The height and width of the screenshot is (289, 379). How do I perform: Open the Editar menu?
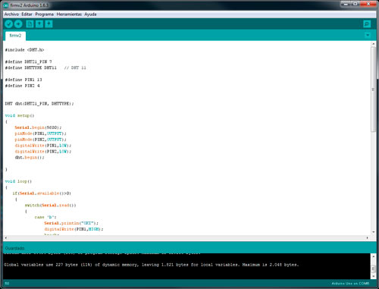coord(27,14)
